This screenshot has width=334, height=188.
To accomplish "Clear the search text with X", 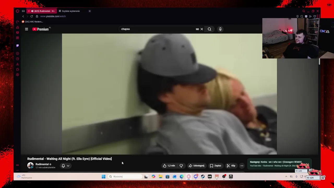I will click(202, 29).
